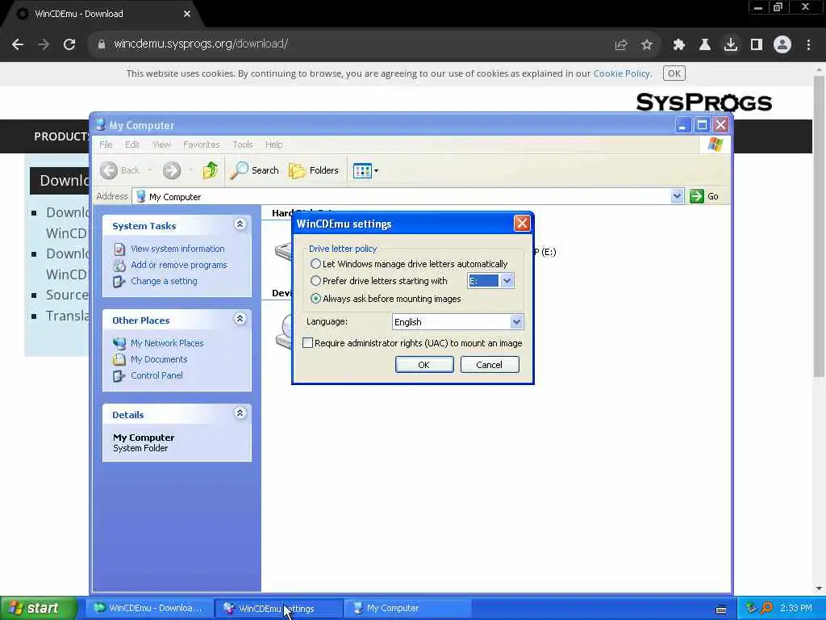
Task: Open the Tools menu in My Computer
Action: pos(243,145)
